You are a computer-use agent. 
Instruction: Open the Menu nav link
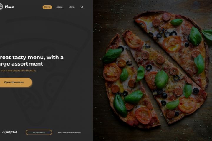click(72, 7)
